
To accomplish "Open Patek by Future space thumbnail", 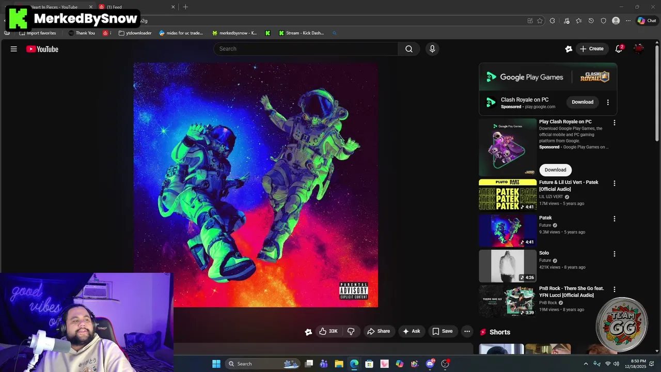I will [x=508, y=230].
